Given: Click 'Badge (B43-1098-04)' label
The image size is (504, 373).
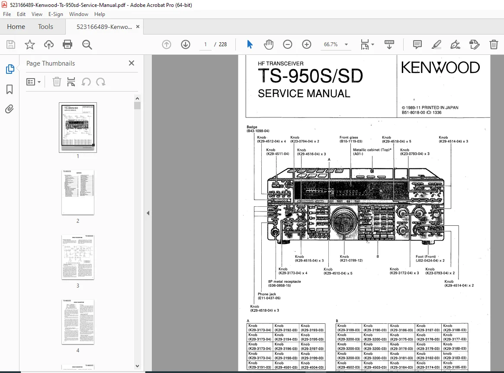Looking at the screenshot, I should (258, 129).
